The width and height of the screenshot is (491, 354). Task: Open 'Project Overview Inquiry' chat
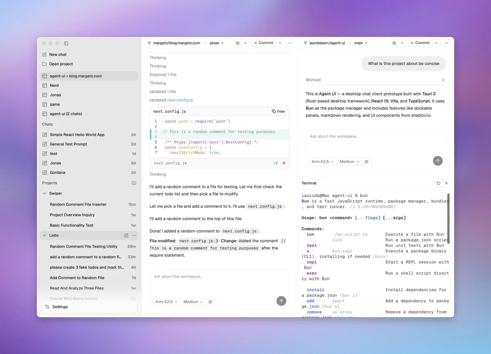coord(89,215)
